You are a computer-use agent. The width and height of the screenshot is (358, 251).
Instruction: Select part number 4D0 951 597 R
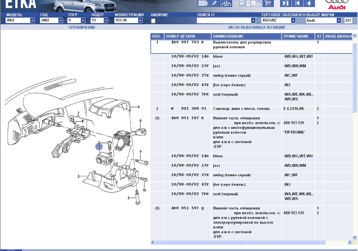(x=187, y=118)
